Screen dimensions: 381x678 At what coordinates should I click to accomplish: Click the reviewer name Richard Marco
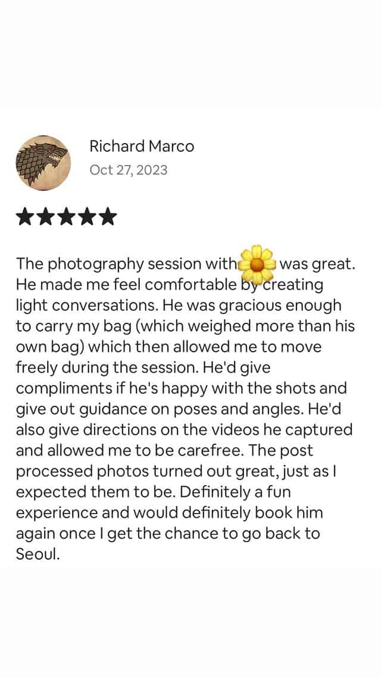[142, 146]
